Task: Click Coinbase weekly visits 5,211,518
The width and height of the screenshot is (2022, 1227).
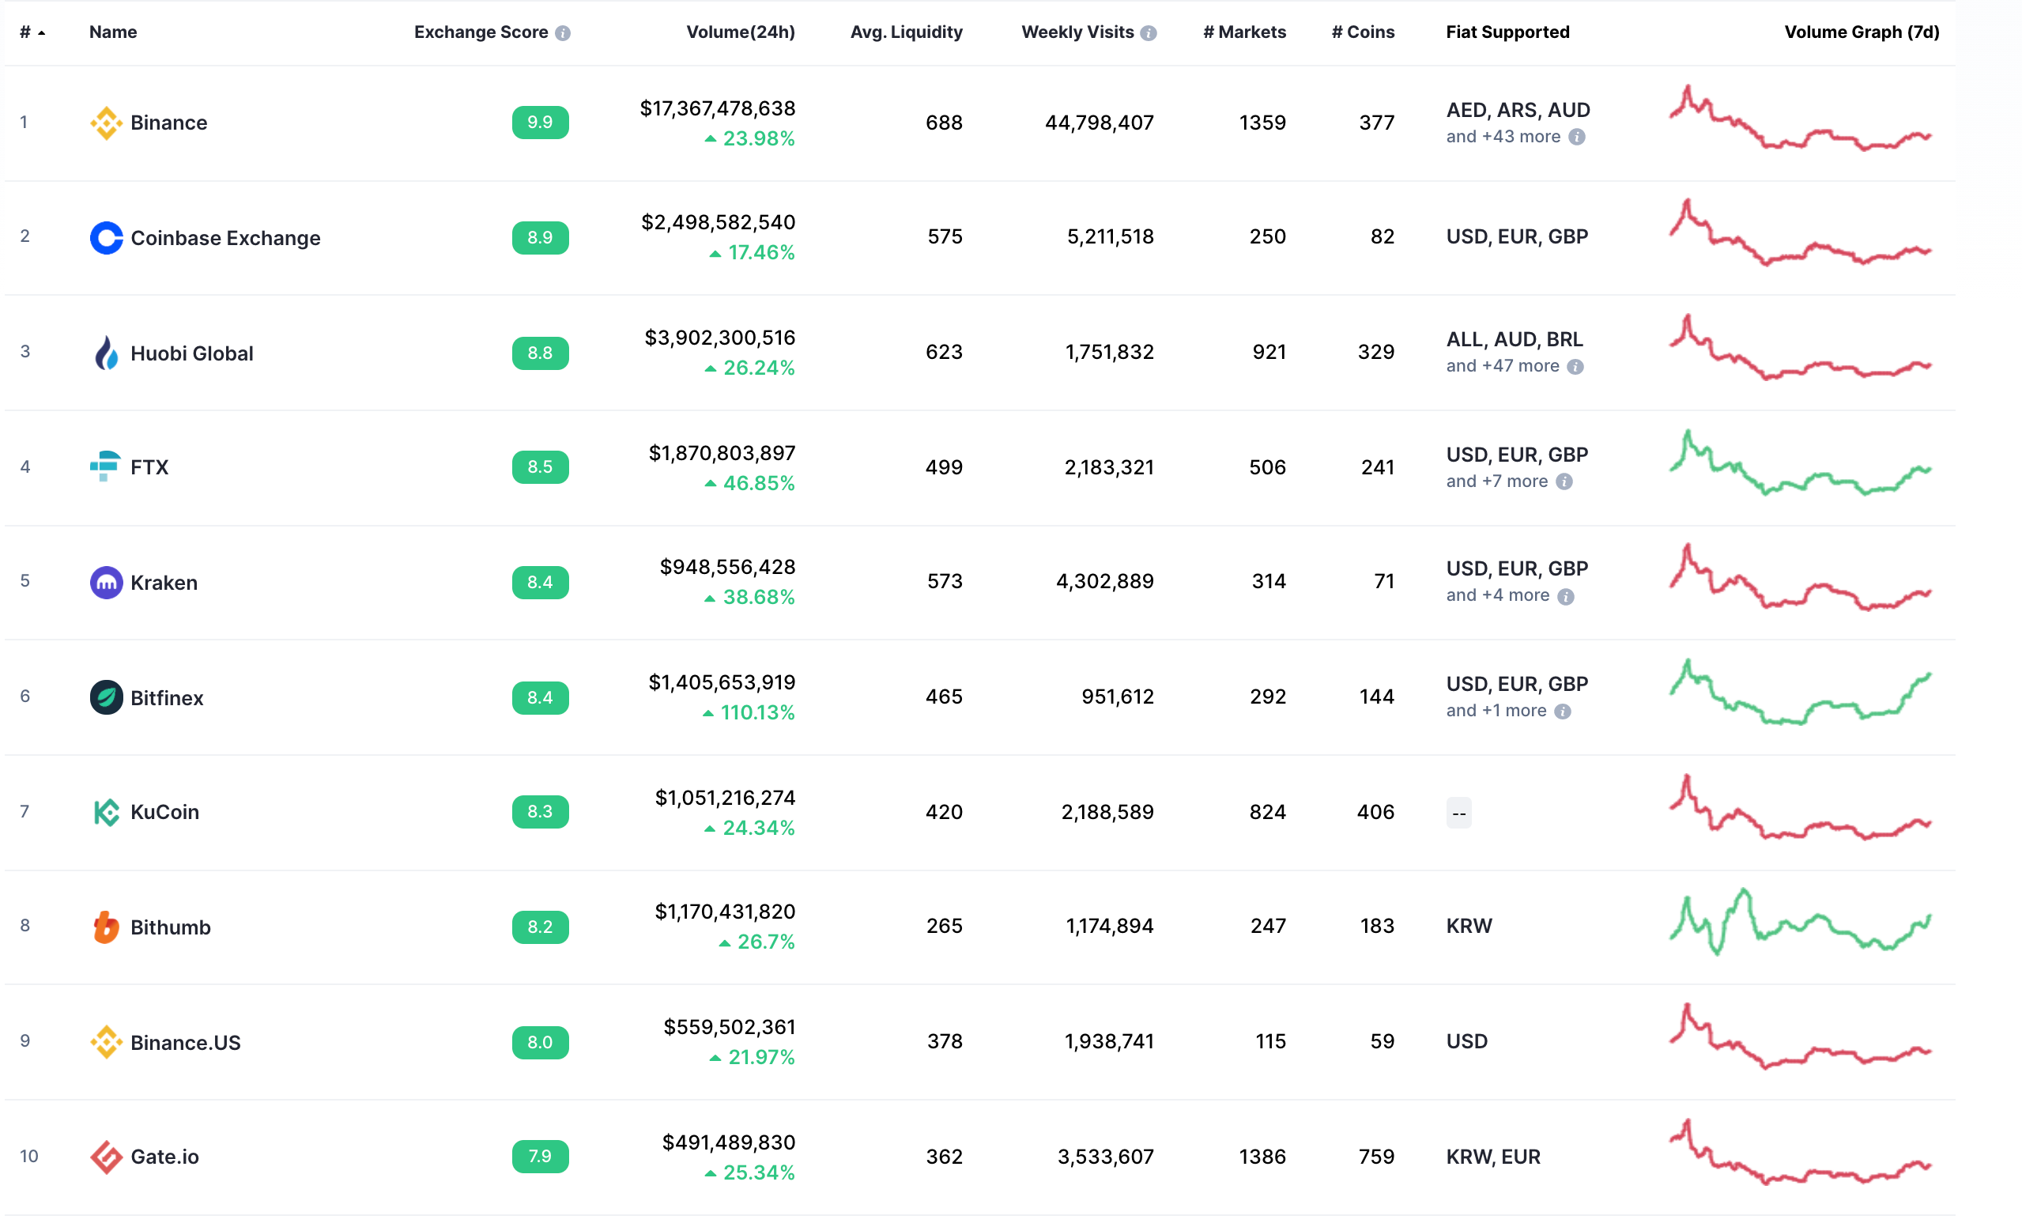Action: click(1111, 237)
